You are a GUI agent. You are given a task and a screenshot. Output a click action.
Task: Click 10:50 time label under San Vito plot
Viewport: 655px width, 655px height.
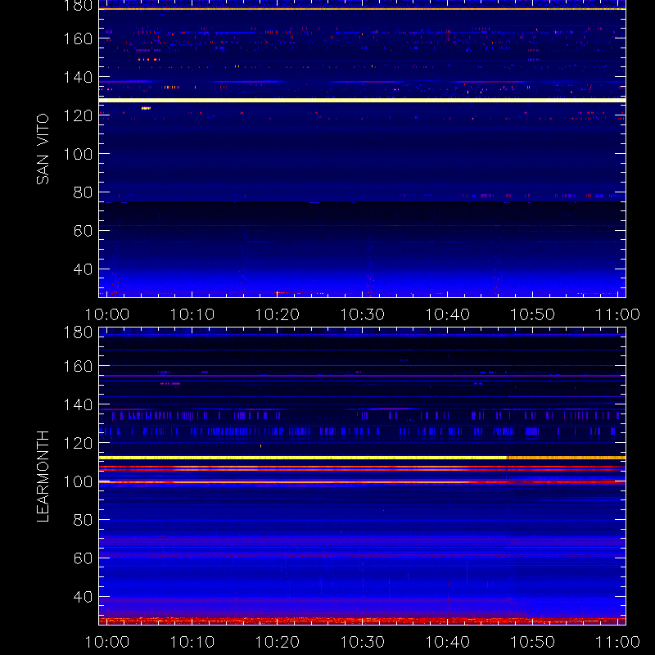(x=532, y=314)
